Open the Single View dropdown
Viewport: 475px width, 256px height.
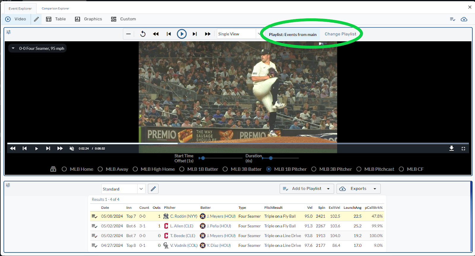tap(239, 34)
